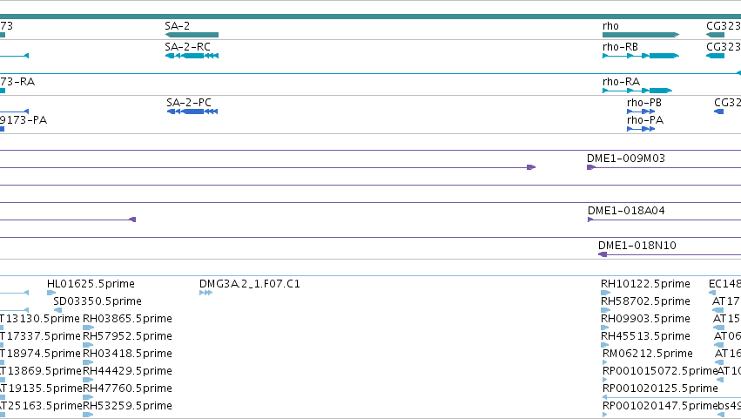
Task: Select the SA-2 gene feature bar
Action: (192, 35)
